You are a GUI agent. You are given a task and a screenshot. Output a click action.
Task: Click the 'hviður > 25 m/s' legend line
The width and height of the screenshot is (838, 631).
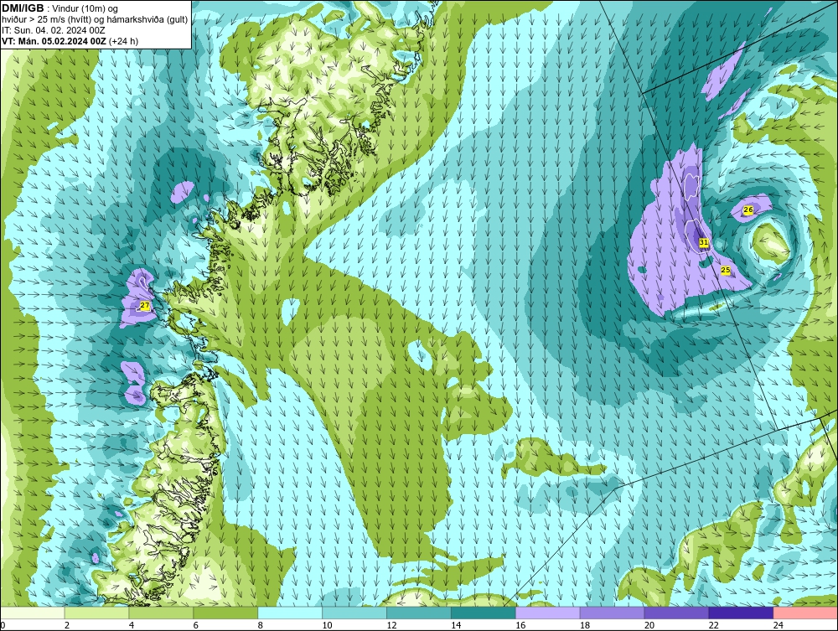pyautogui.click(x=95, y=20)
